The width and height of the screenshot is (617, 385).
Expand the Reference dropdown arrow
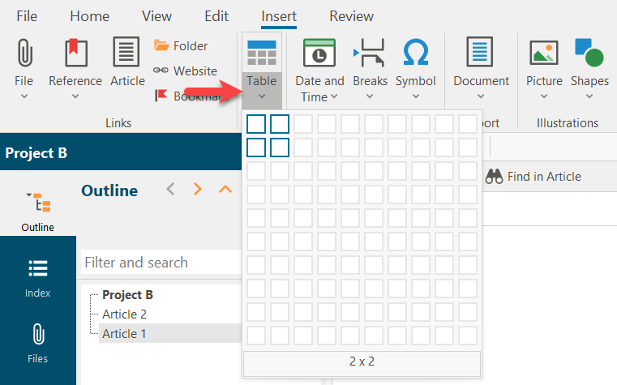click(x=75, y=97)
